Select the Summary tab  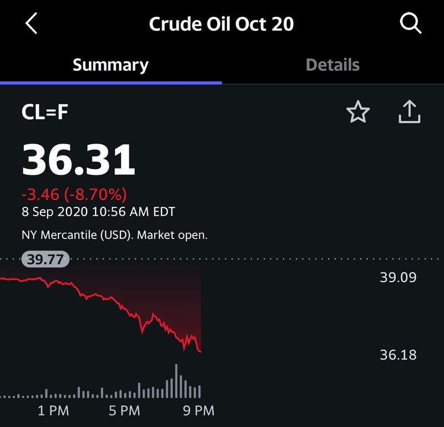pos(110,65)
